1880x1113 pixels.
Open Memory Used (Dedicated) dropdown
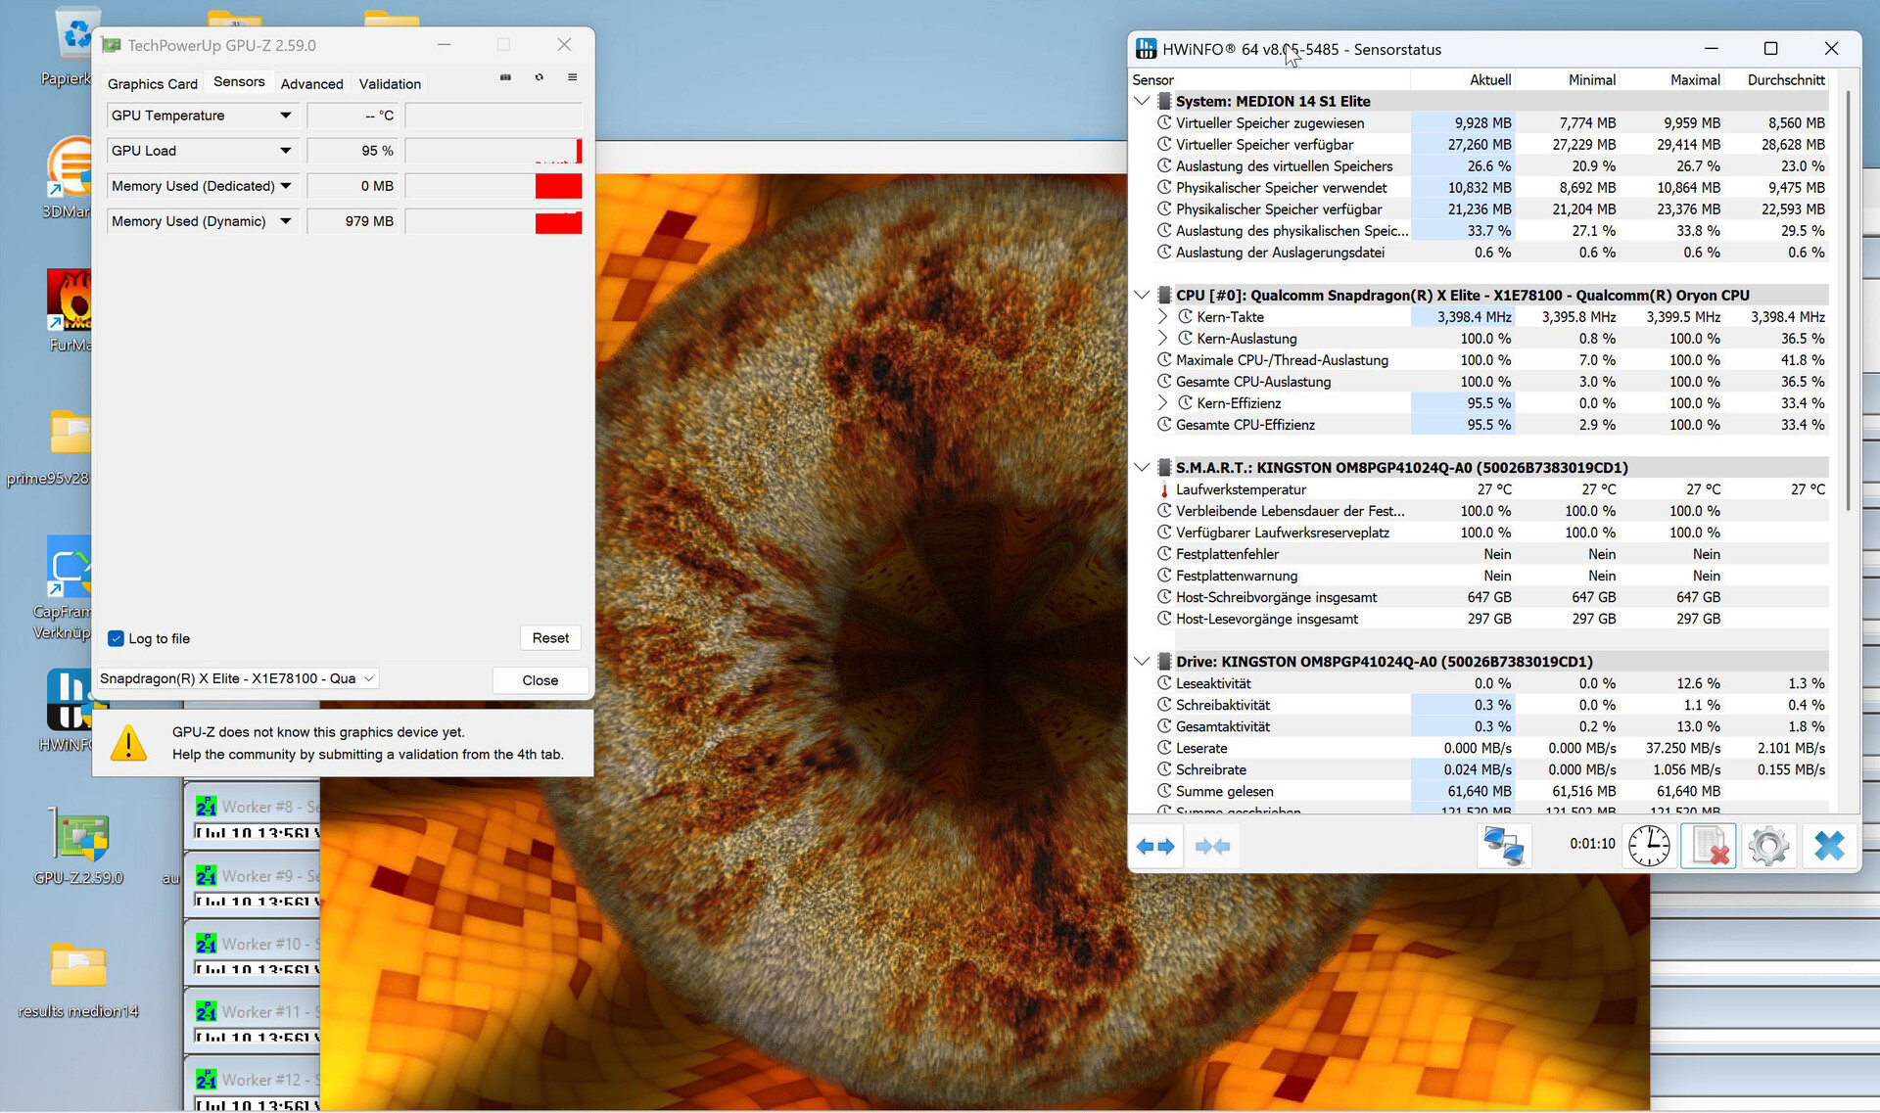click(285, 186)
